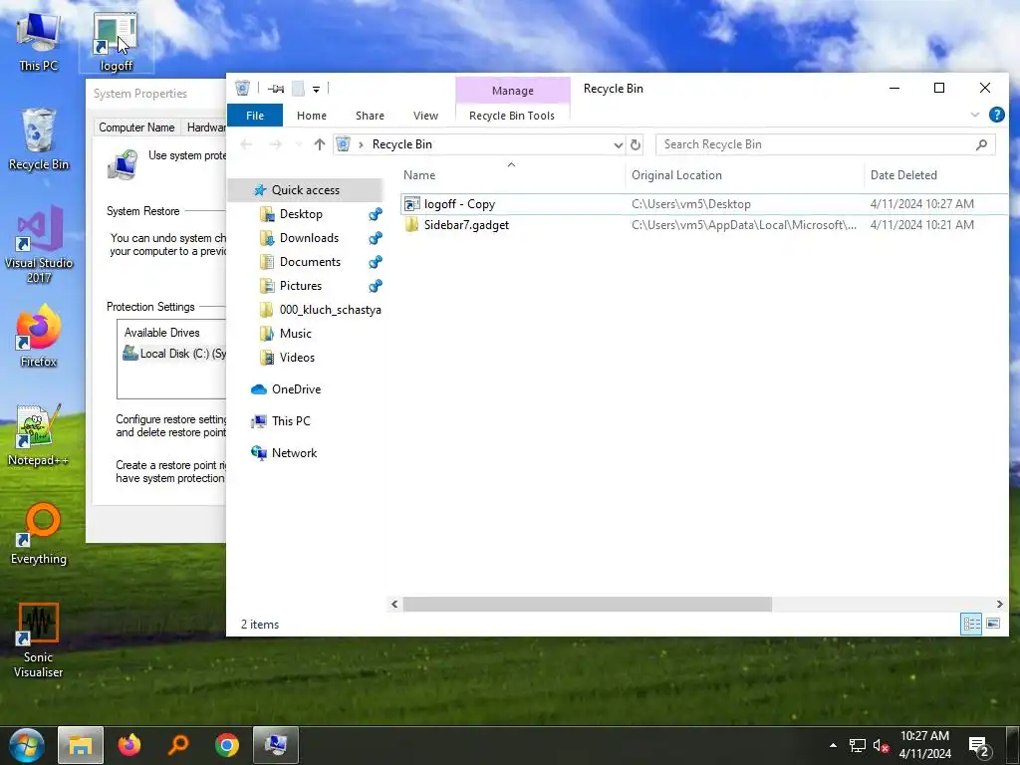Viewport: 1020px width, 765px height.
Task: Switch to Large icons view button
Action: (x=993, y=624)
